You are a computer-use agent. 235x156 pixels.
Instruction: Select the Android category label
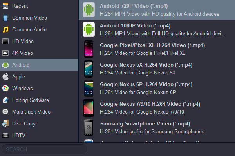21,65
